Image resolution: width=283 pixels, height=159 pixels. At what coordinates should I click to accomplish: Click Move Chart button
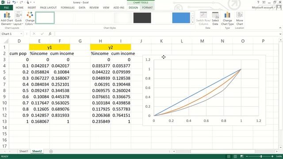(x=240, y=19)
